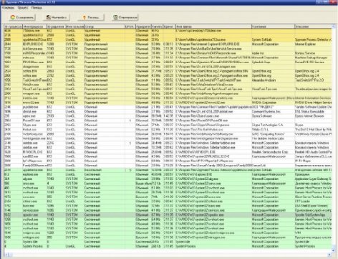Viewport: 338px width, 259px height.
Task: Sort by the Память column header
Action: coord(157,27)
